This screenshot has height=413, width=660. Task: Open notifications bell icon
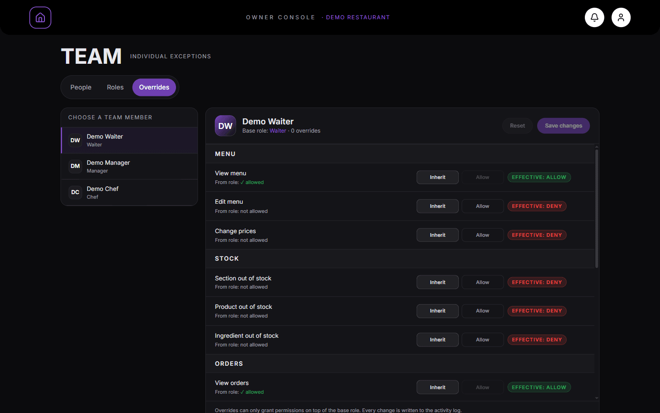[594, 17]
